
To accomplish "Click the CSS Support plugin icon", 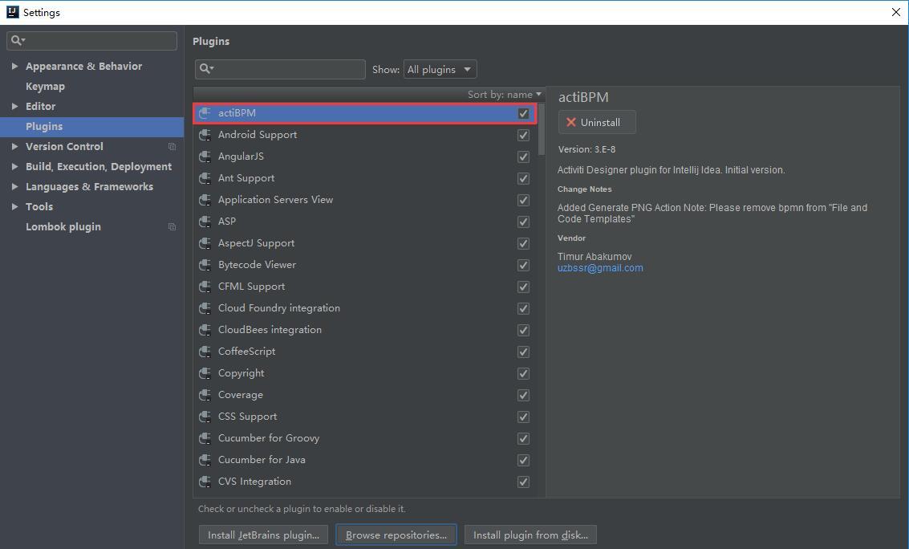I will pos(205,417).
